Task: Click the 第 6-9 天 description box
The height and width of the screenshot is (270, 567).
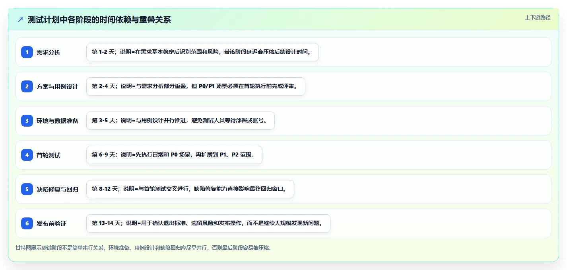Action: pos(174,155)
